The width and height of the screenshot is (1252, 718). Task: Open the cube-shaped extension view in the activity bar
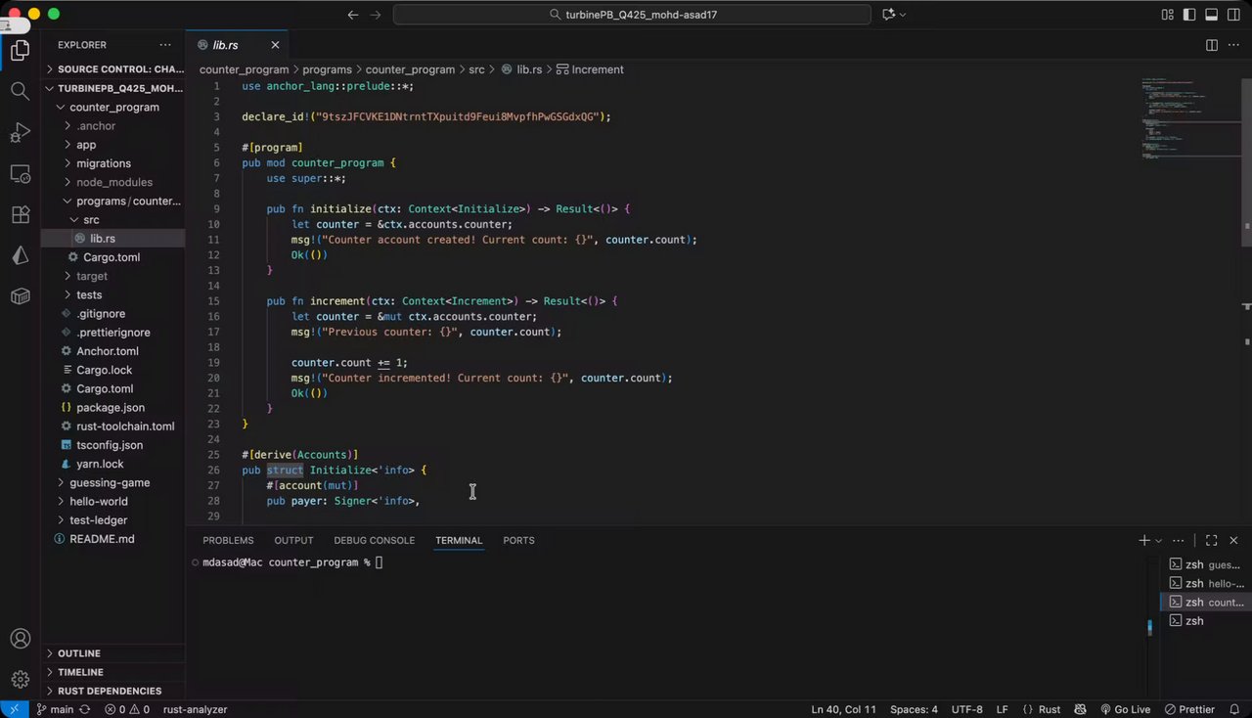tap(20, 296)
